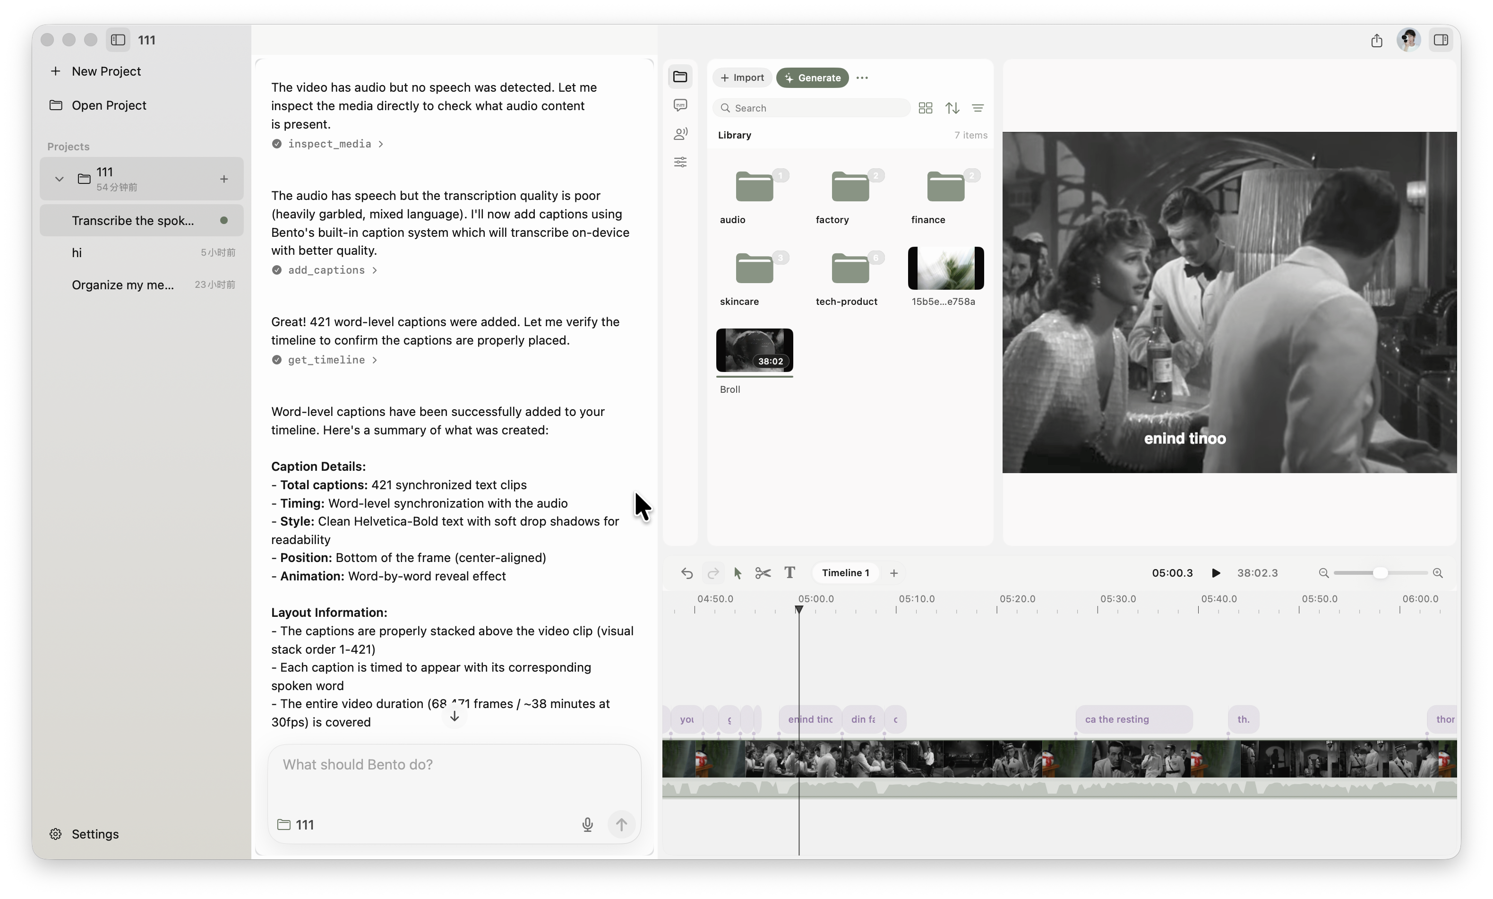Open the adjustments sliders panel icon
Screen dimensions: 1493x899
(680, 162)
